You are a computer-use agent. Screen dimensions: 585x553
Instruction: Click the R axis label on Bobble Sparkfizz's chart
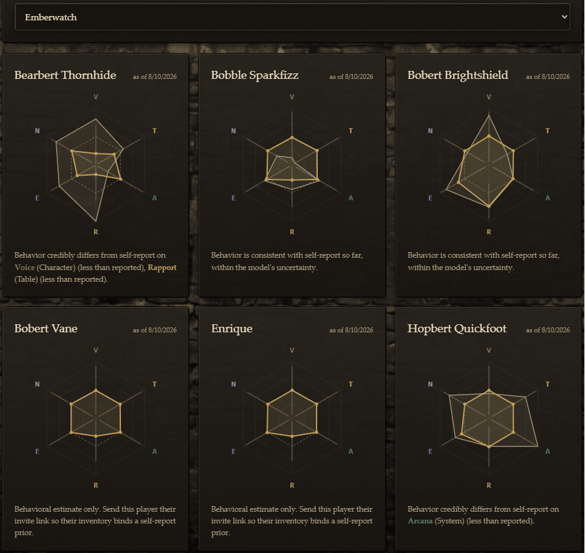[x=292, y=232]
